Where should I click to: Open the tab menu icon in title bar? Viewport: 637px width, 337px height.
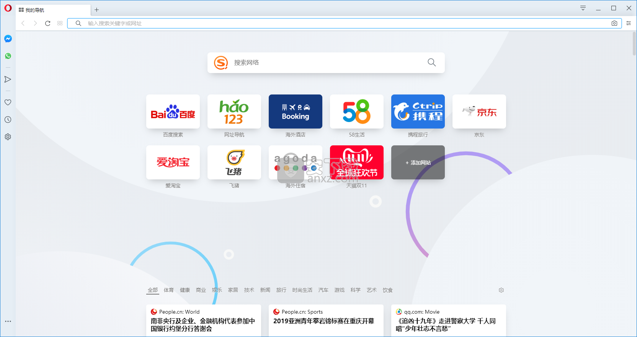[x=583, y=8]
